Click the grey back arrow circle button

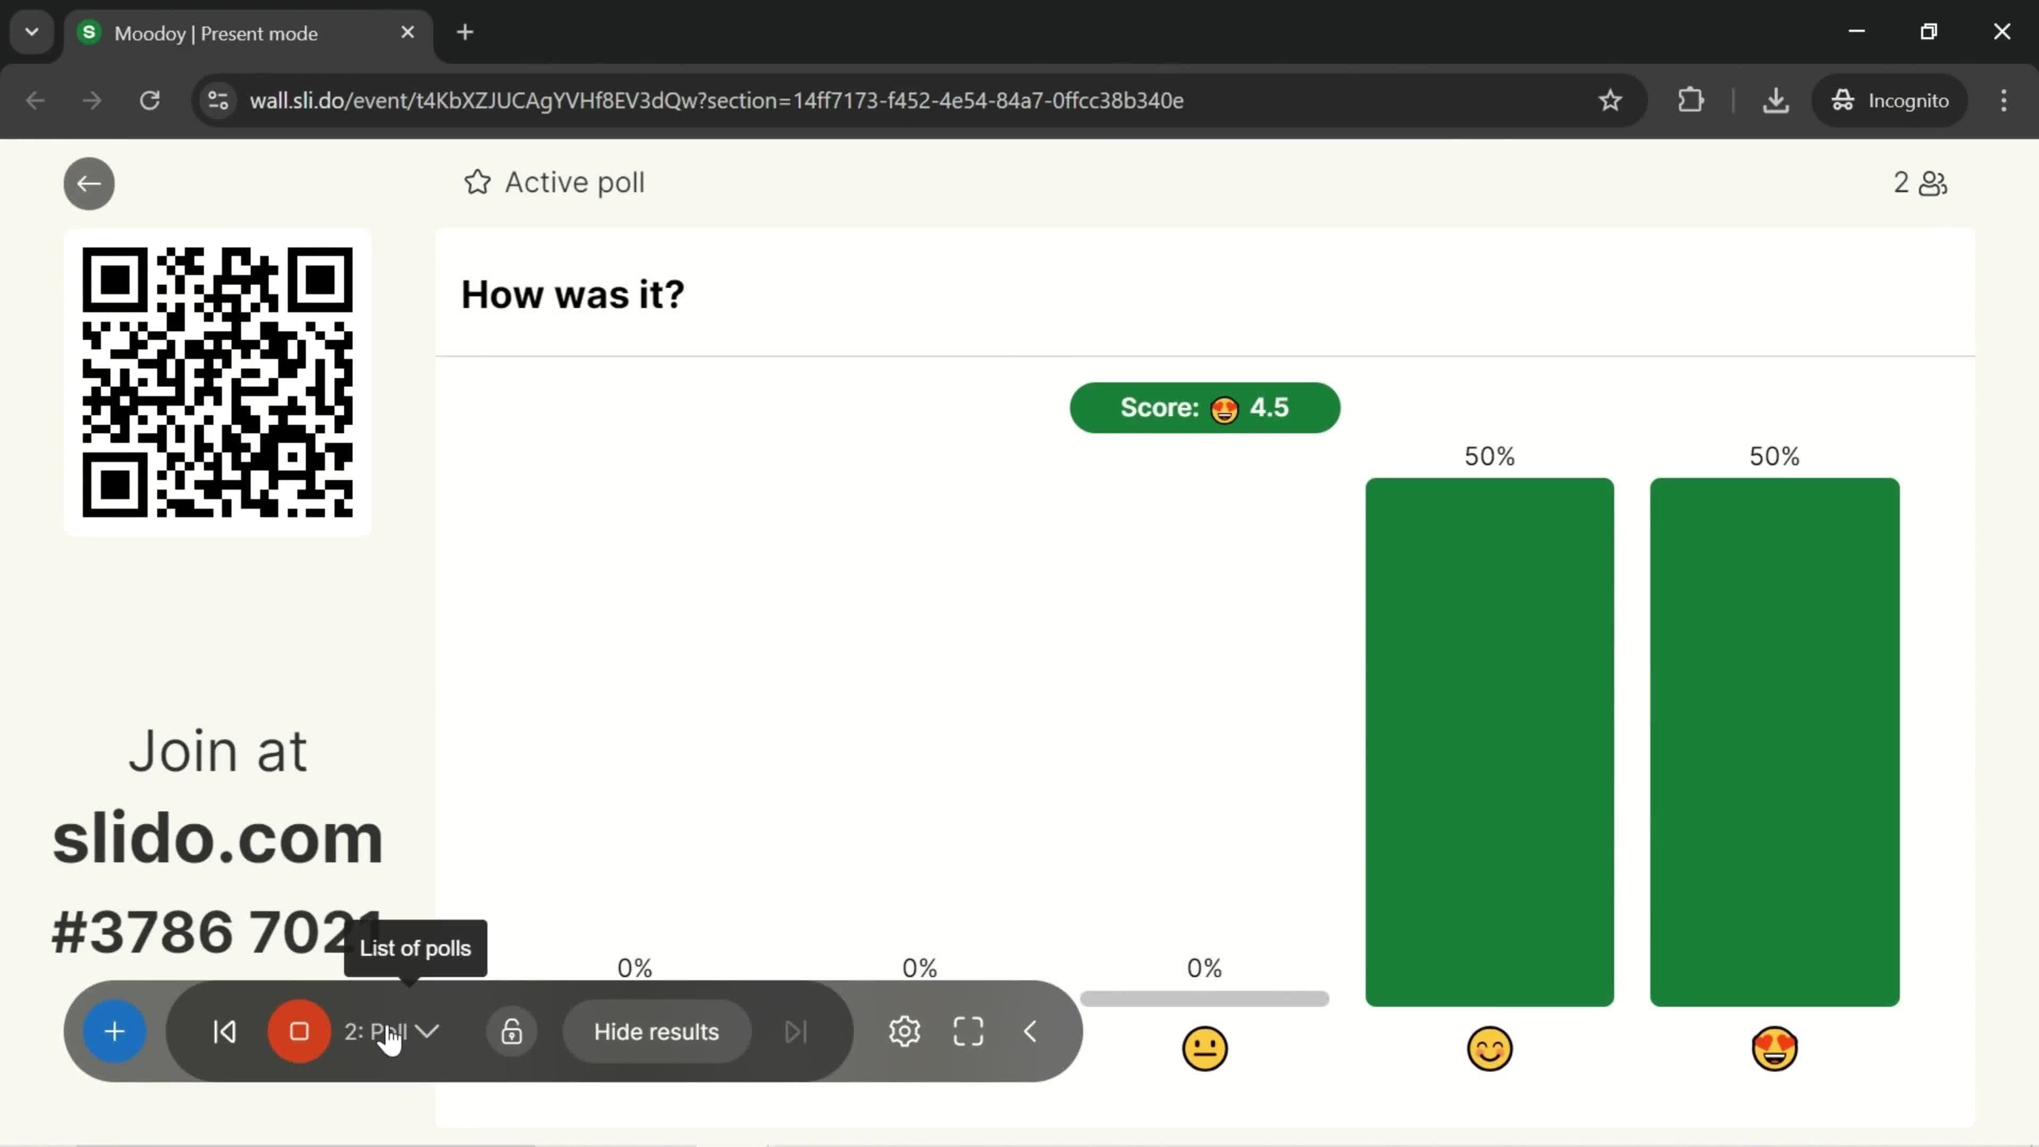89,184
